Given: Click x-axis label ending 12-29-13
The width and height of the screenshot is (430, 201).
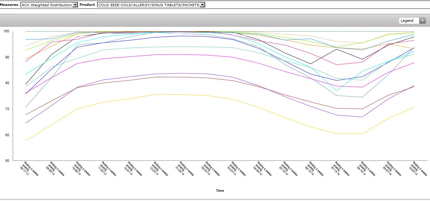Looking at the screenshot, I should (x=158, y=169).
